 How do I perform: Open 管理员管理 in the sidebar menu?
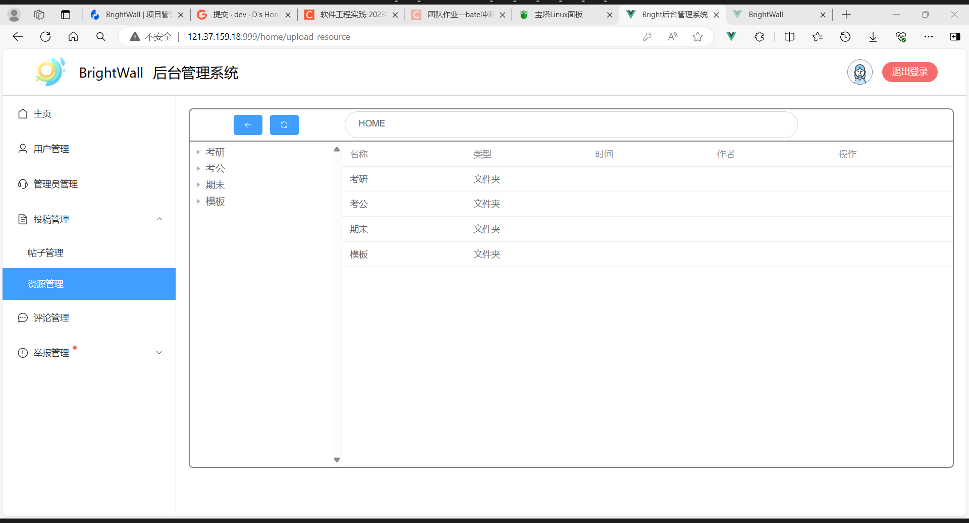coord(89,184)
